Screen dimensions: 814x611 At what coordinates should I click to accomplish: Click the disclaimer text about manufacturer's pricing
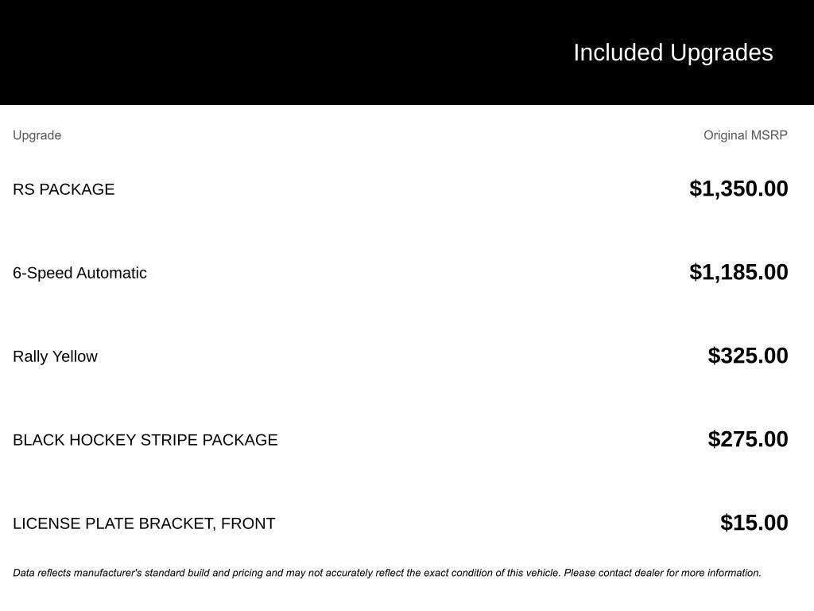(x=387, y=573)
